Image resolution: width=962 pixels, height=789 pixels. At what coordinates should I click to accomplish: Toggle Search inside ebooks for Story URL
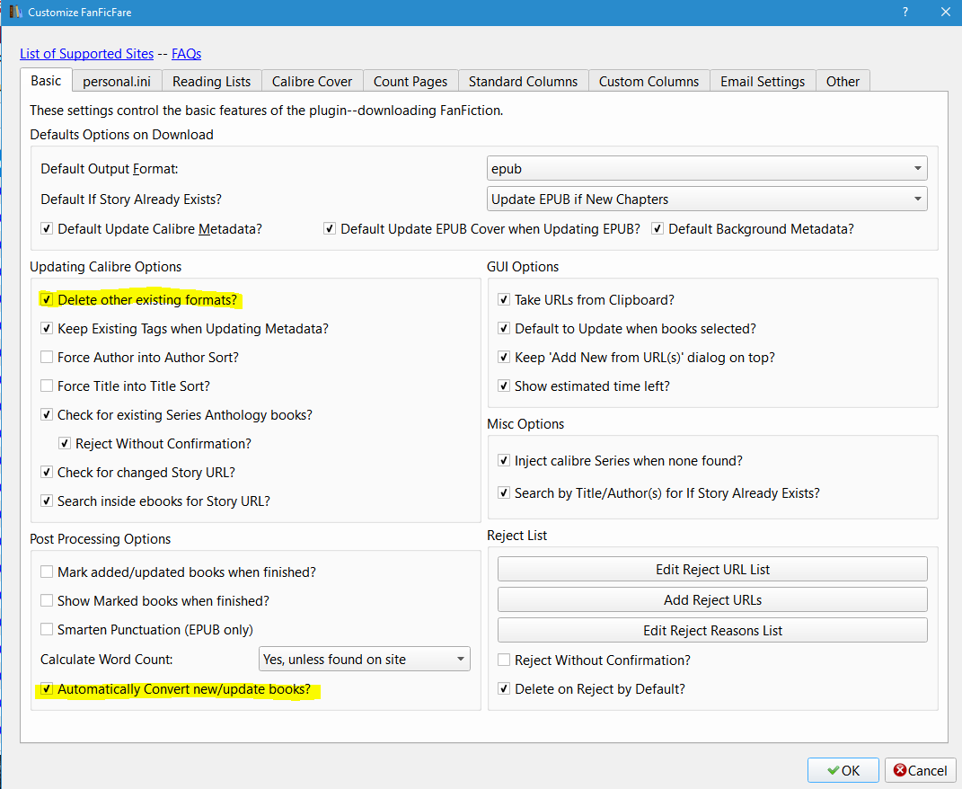pos(47,501)
